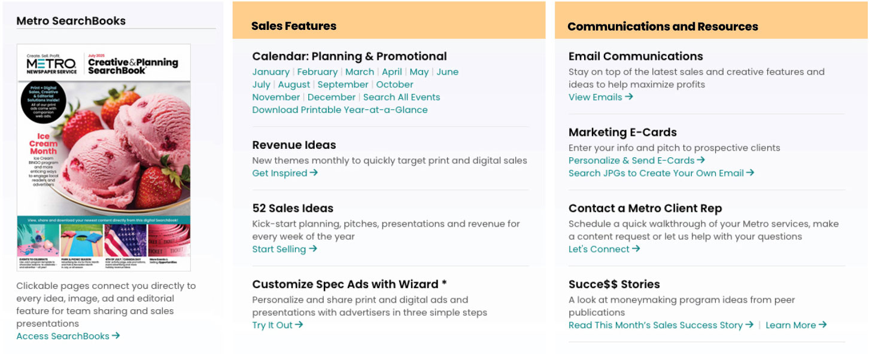
Task: Choose the September calendar link
Action: [x=343, y=84]
